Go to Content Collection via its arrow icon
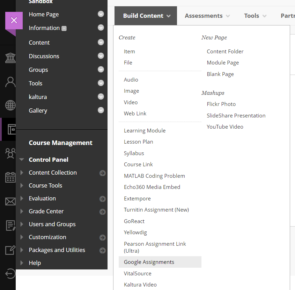This screenshot has height=290, width=295. point(103,173)
